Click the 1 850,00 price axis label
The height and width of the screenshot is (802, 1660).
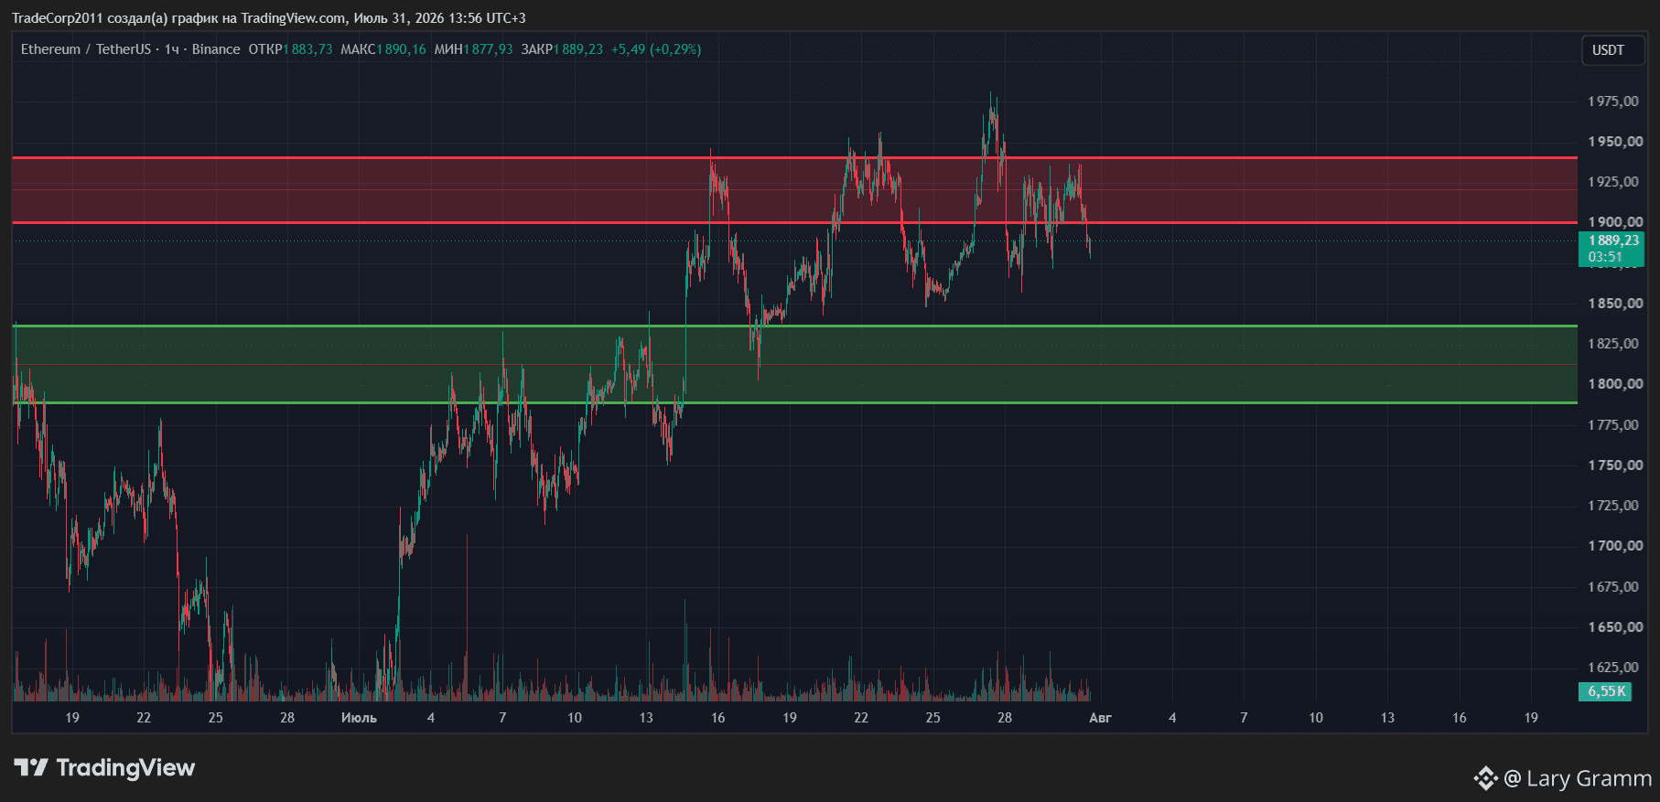[1615, 304]
